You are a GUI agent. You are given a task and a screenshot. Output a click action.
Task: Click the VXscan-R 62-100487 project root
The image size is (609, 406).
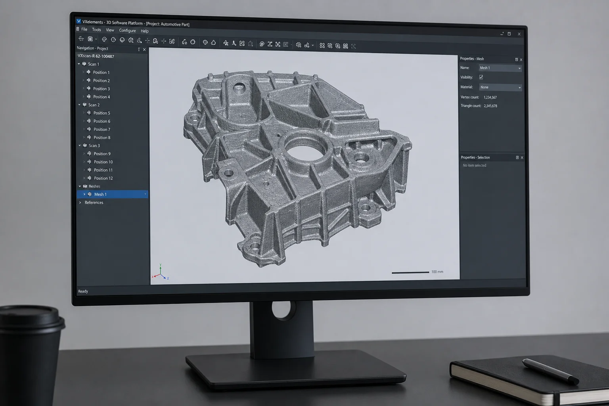pyautogui.click(x=96, y=56)
